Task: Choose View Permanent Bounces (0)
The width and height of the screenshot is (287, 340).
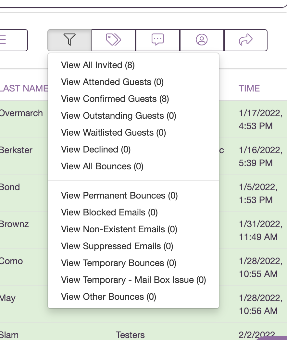Action: (x=119, y=196)
